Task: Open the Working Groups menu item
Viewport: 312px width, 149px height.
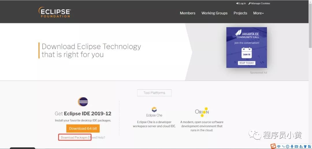Action: point(214,13)
